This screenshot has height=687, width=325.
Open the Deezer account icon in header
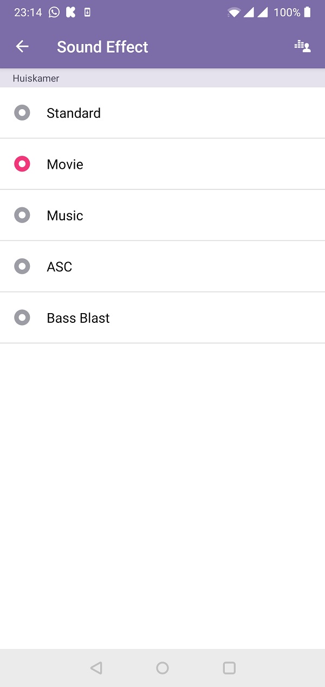[302, 46]
